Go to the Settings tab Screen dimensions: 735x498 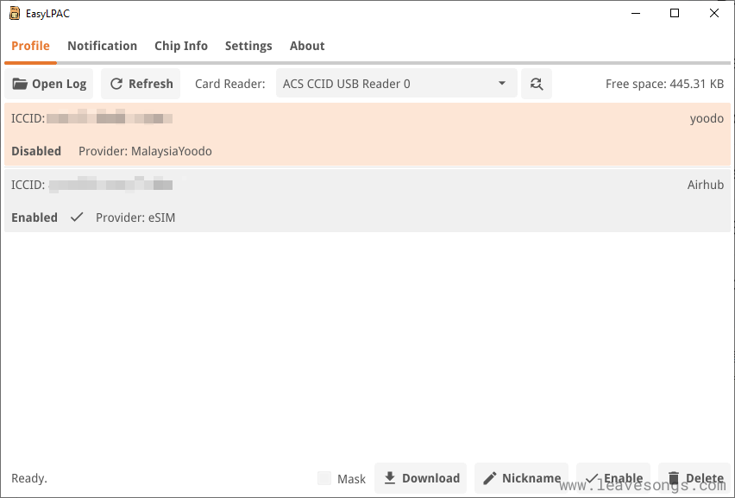pyautogui.click(x=248, y=46)
